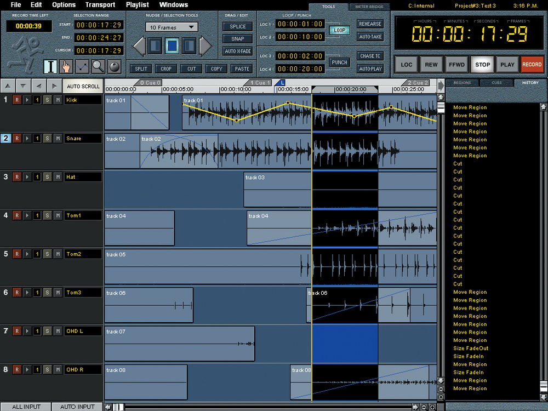Select the hand grabber tool
Viewport: 548px width, 411px height.
point(66,67)
